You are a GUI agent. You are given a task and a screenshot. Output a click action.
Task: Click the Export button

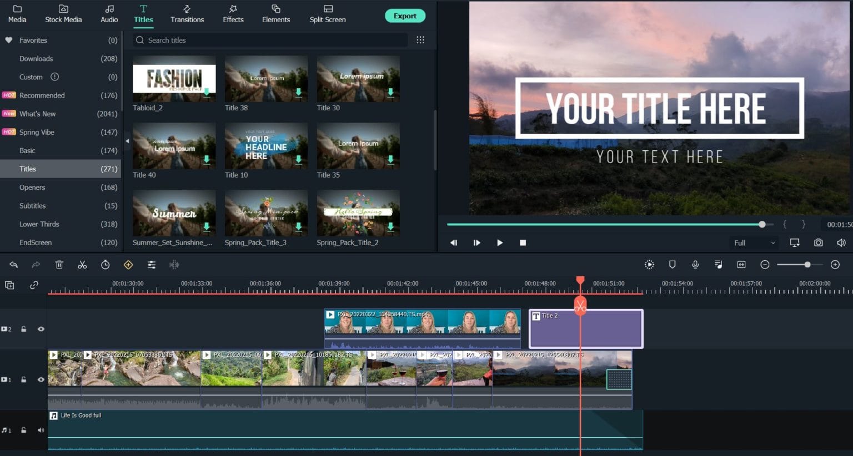click(x=405, y=16)
